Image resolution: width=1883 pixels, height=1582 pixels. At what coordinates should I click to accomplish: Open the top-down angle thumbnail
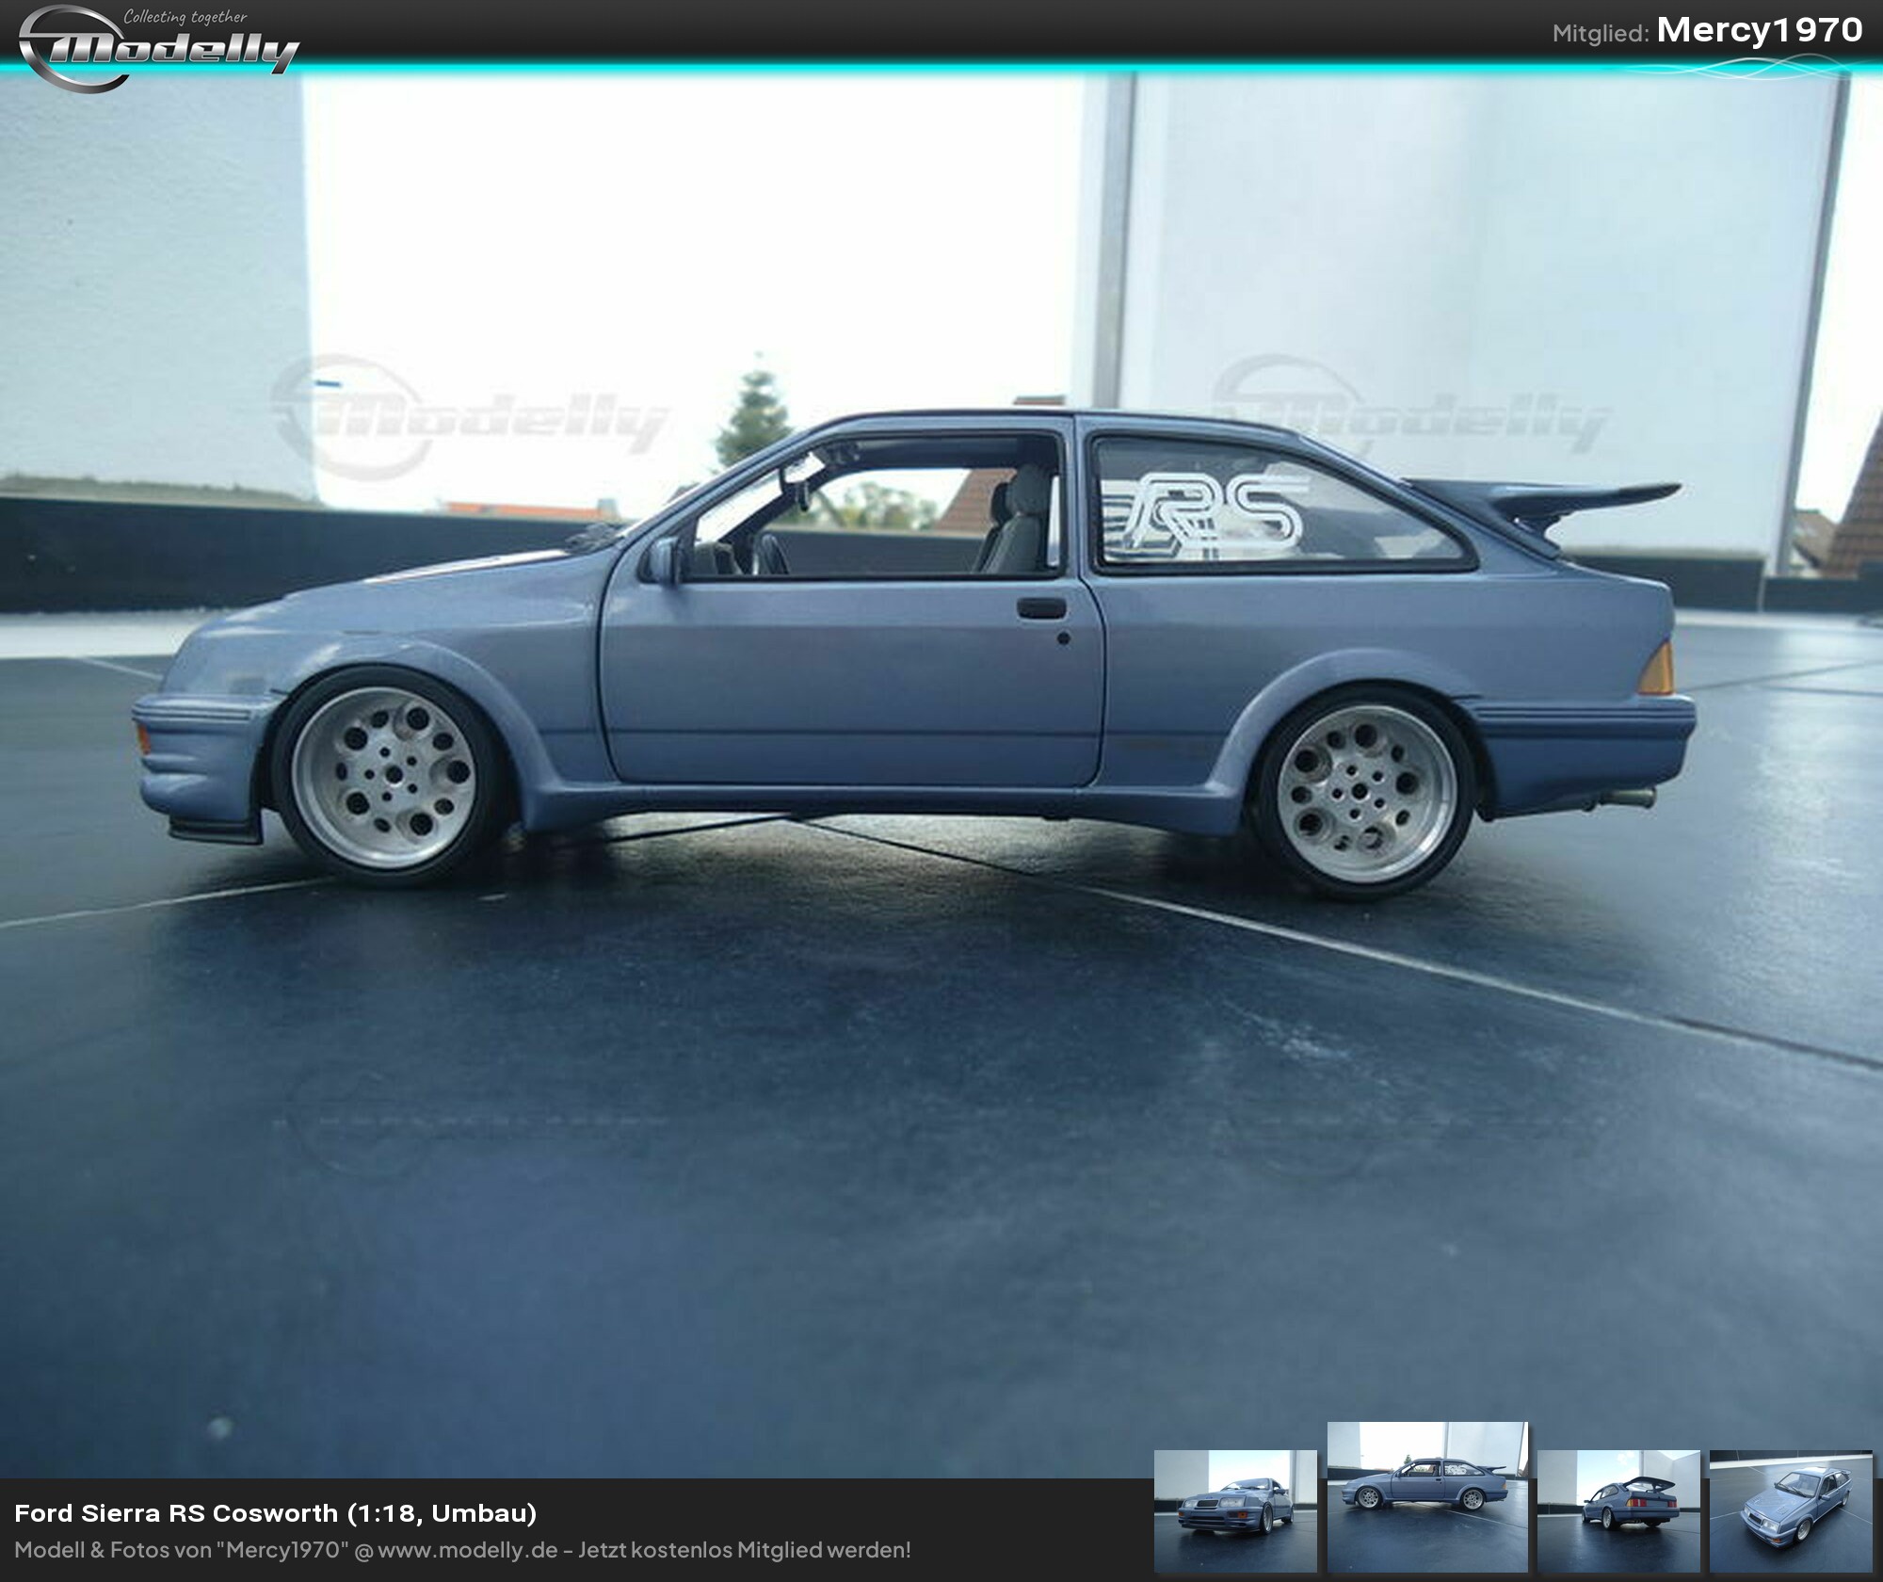coord(1791,1509)
